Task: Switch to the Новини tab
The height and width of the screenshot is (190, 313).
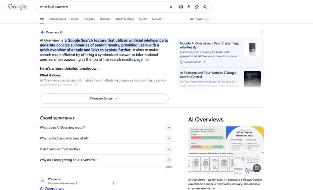Action: 105,19
